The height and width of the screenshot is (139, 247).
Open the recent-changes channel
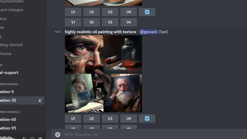tap(12, 10)
